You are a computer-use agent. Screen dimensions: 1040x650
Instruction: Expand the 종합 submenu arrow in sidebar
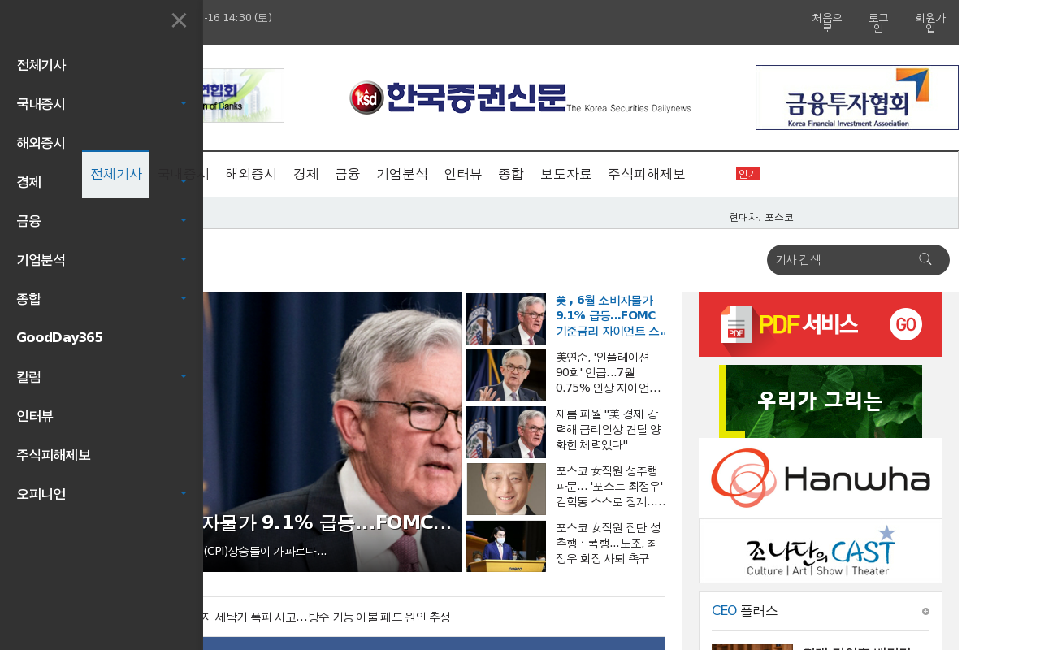point(184,298)
